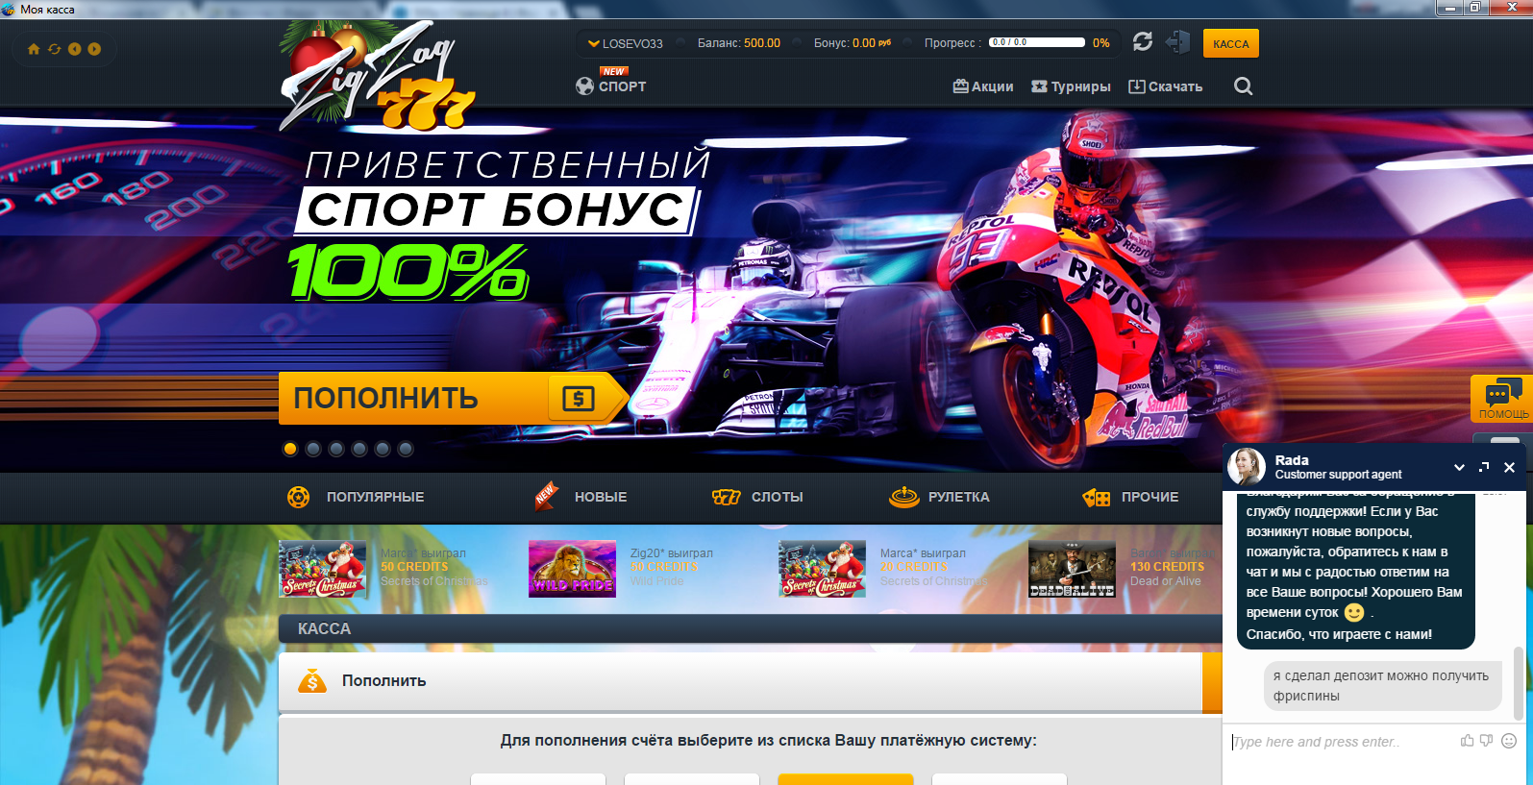Open the СПОРТ section
The image size is (1533, 785).
611,86
